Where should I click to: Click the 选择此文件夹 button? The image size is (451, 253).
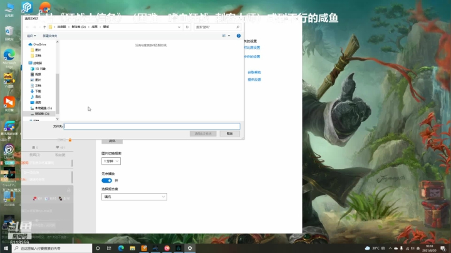pos(203,133)
